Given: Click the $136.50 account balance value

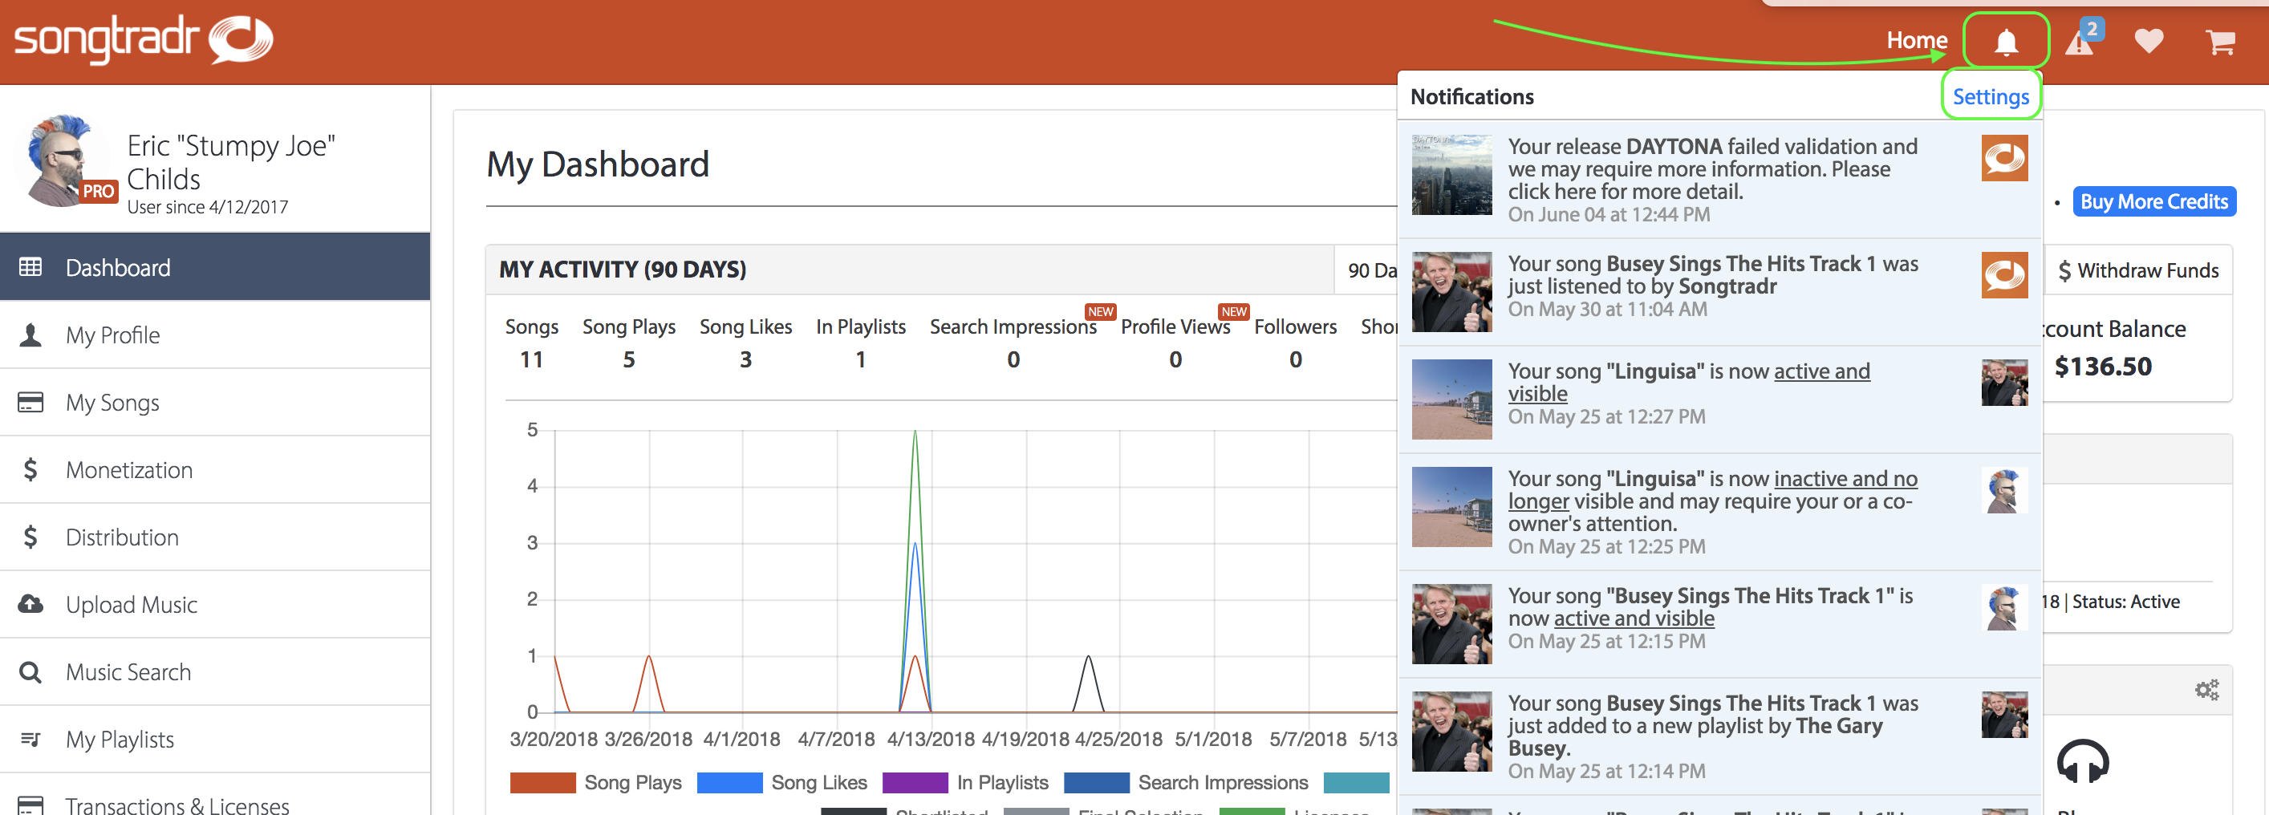Looking at the screenshot, I should 2104,367.
